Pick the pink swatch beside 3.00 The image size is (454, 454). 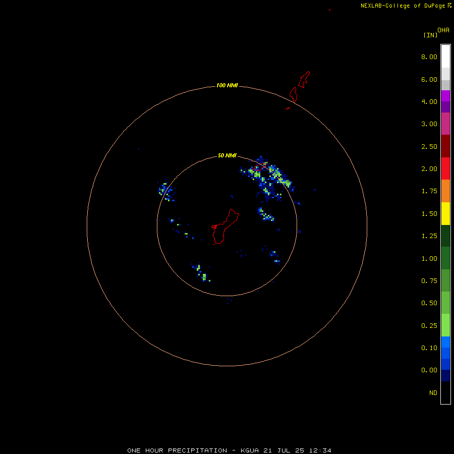tap(445, 124)
